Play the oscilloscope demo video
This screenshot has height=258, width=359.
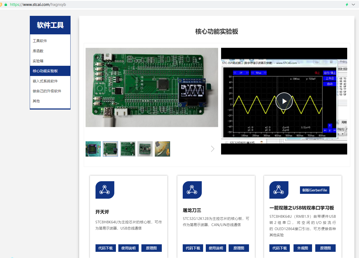coord(284,101)
